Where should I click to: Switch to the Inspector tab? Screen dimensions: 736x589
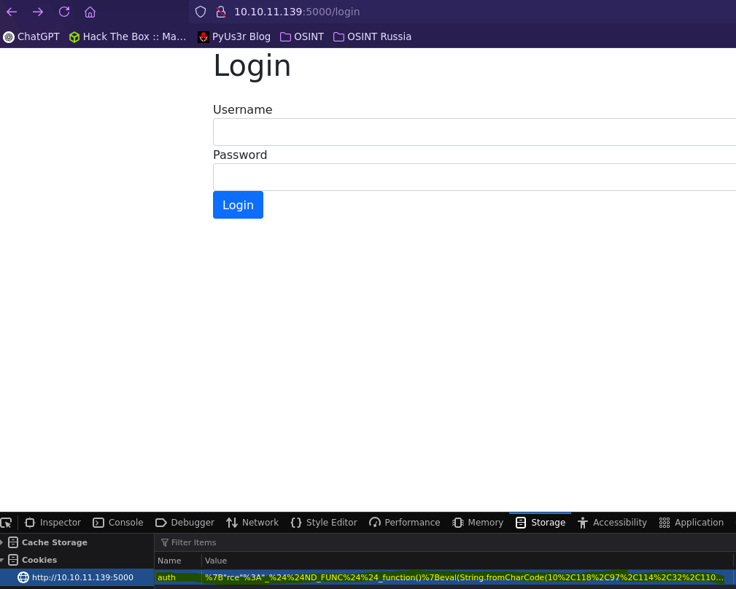click(53, 523)
